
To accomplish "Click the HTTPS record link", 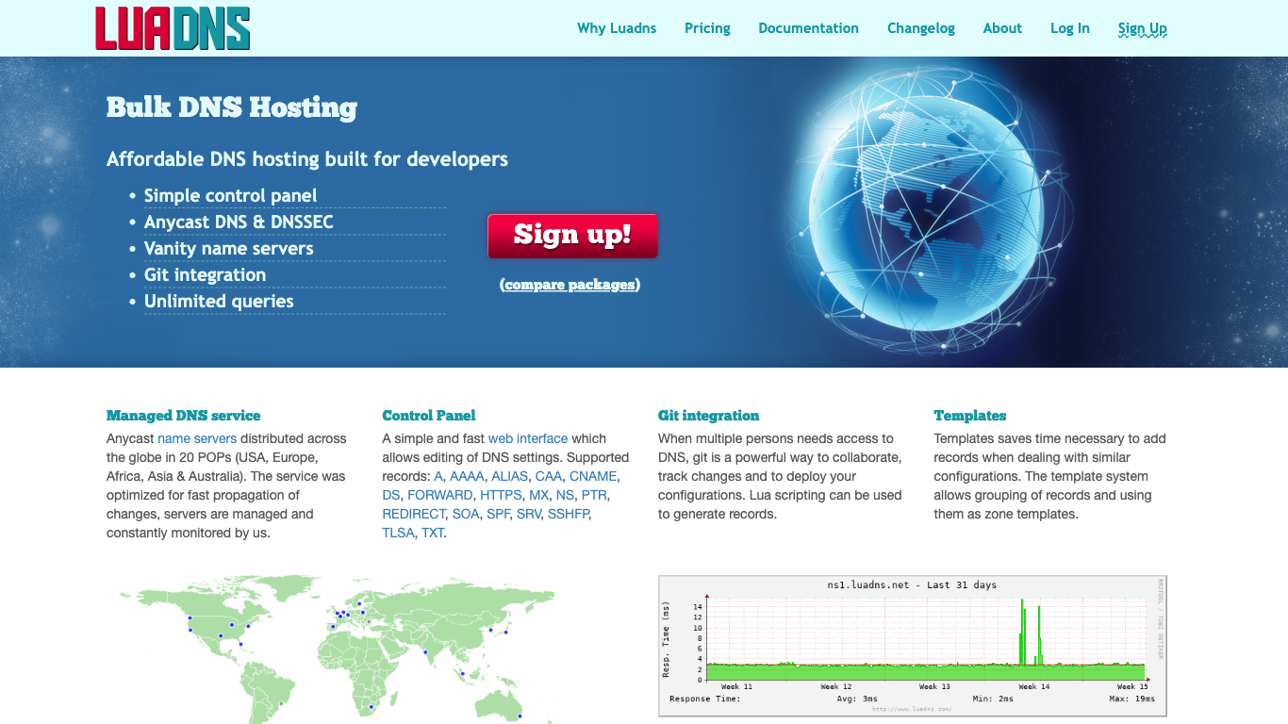I will tap(501, 495).
